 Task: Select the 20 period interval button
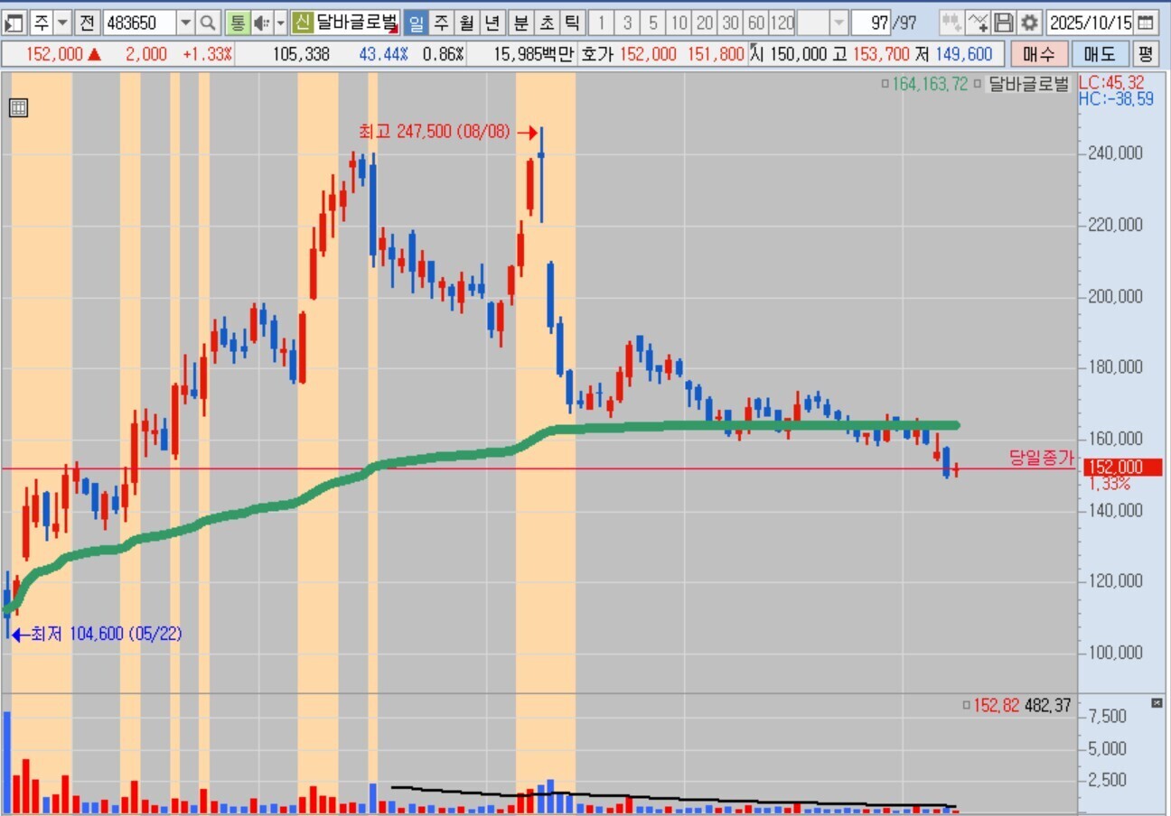coord(706,23)
